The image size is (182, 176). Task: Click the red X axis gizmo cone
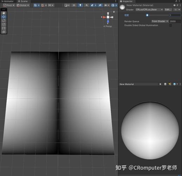[x=104, y=17]
